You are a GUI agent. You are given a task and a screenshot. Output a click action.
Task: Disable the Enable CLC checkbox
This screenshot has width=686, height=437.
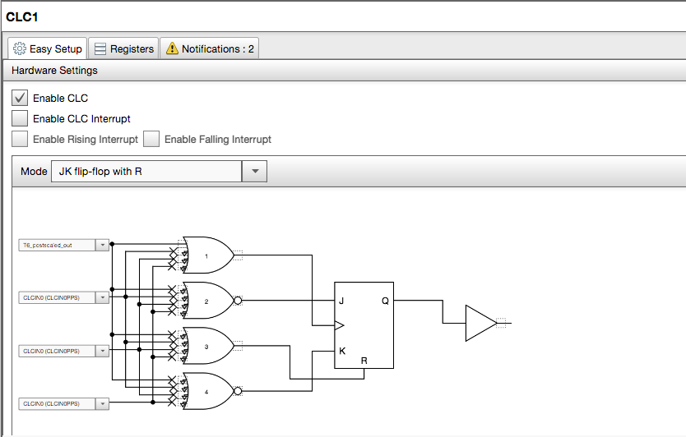21,98
